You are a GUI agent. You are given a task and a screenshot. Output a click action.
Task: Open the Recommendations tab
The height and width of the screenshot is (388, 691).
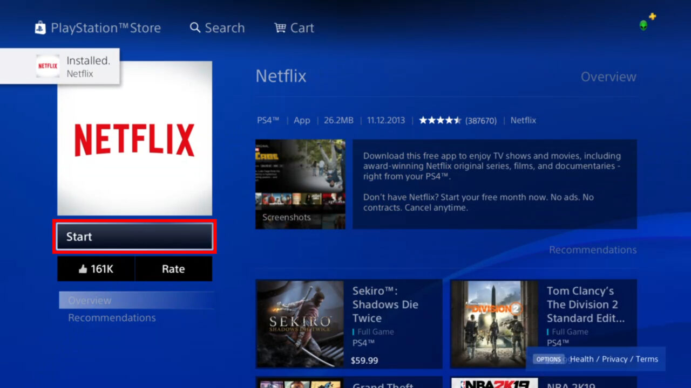click(x=112, y=317)
